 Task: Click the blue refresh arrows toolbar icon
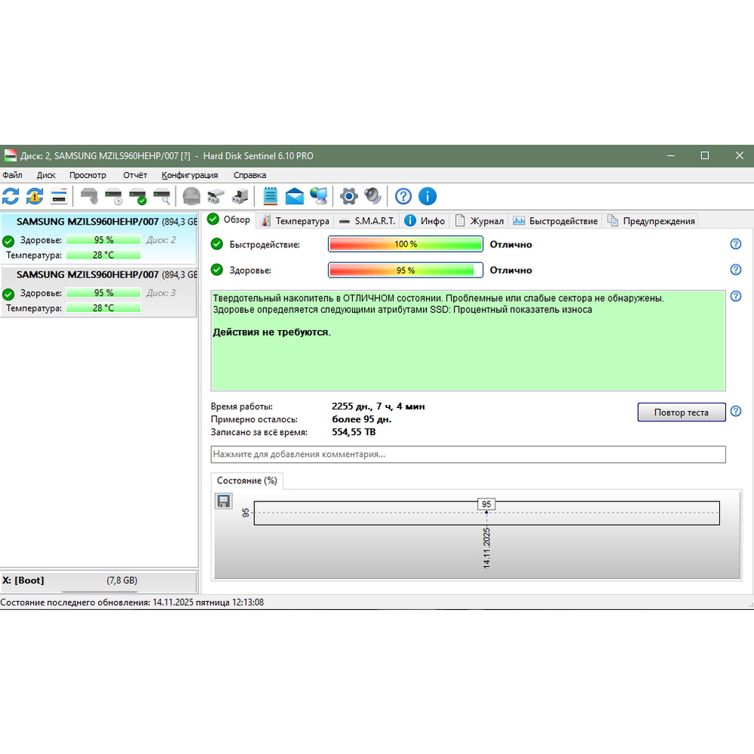(11, 197)
